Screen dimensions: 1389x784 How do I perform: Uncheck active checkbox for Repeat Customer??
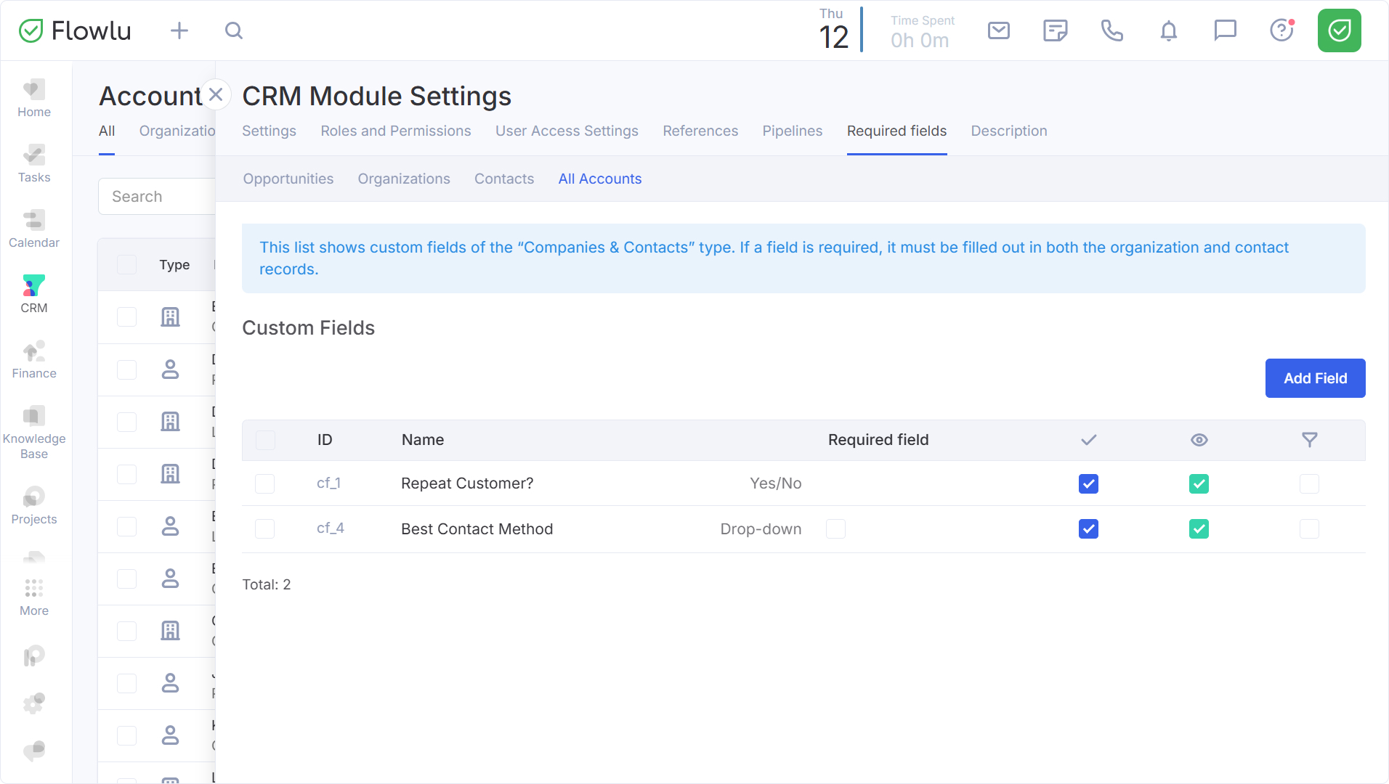coord(1088,484)
